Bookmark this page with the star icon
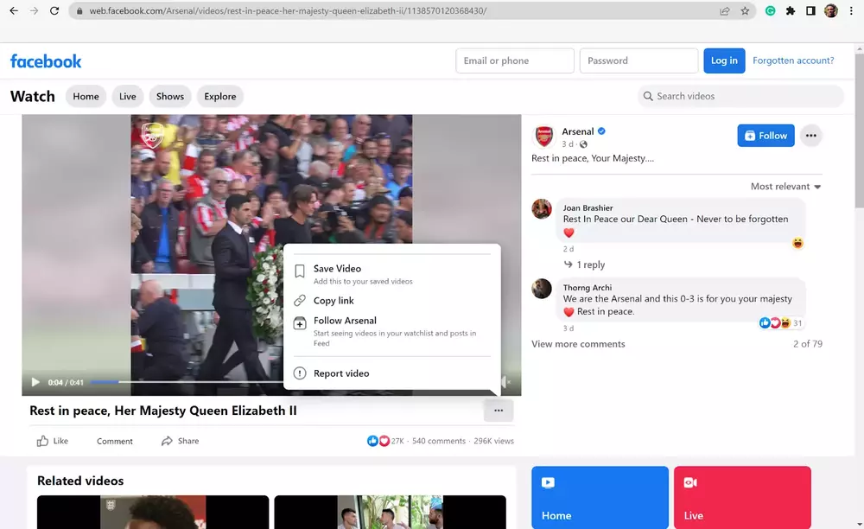The height and width of the screenshot is (529, 864). point(745,10)
